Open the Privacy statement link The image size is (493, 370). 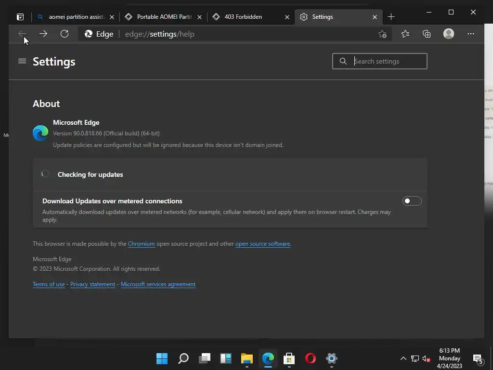point(93,284)
